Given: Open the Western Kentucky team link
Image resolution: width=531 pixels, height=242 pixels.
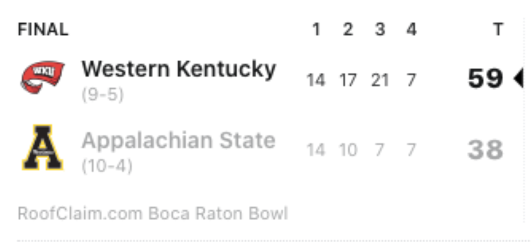Looking at the screenshot, I should point(179,69).
